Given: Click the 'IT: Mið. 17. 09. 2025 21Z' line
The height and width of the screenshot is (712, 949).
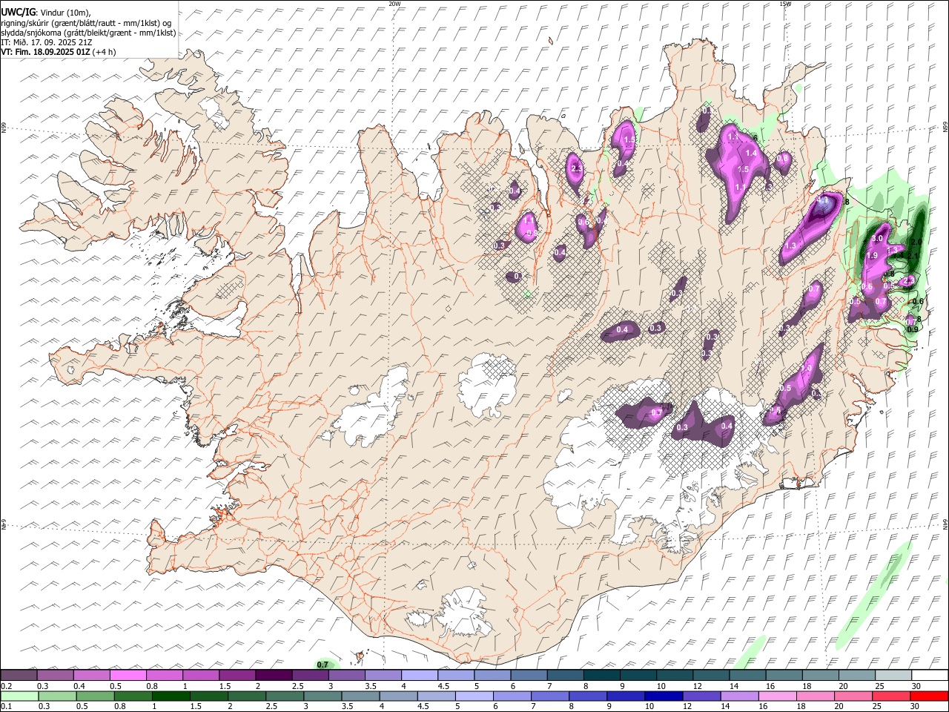Looking at the screenshot, I should click(47, 42).
